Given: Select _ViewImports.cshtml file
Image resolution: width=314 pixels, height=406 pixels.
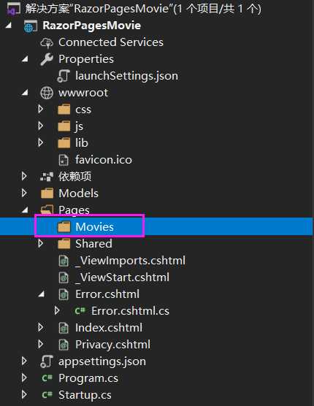Looking at the screenshot, I should [130, 261].
